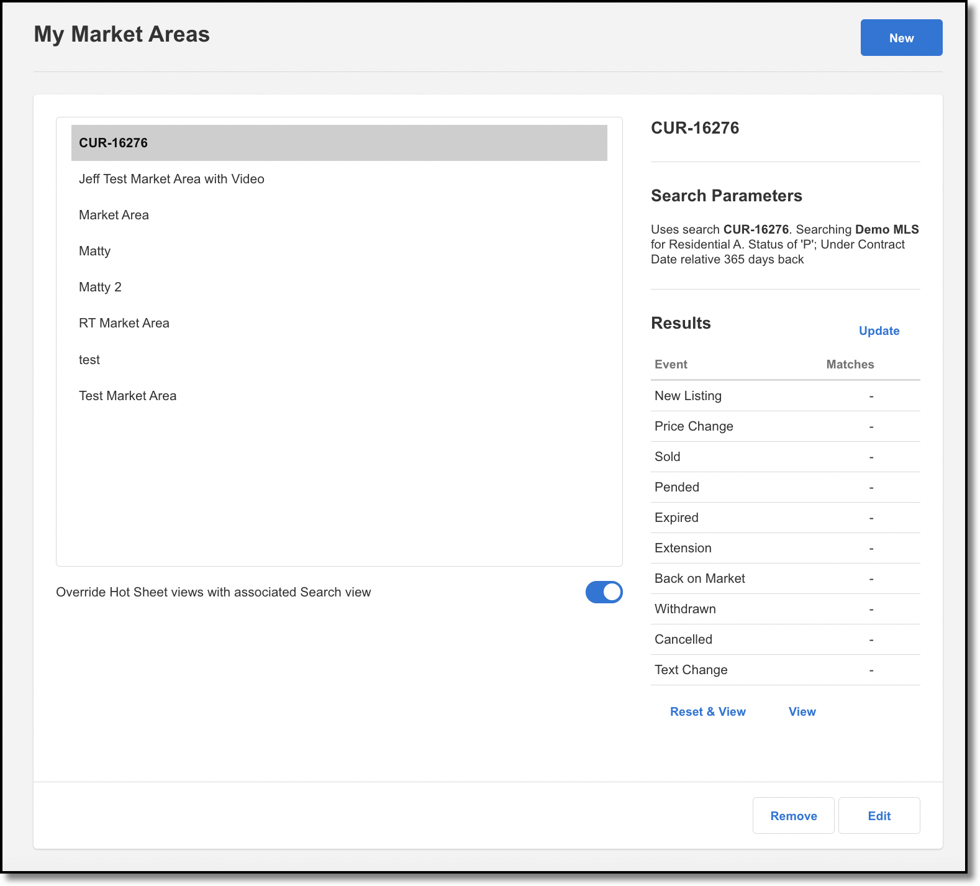Select the lowercase test market area
980x886 pixels.
coord(339,360)
